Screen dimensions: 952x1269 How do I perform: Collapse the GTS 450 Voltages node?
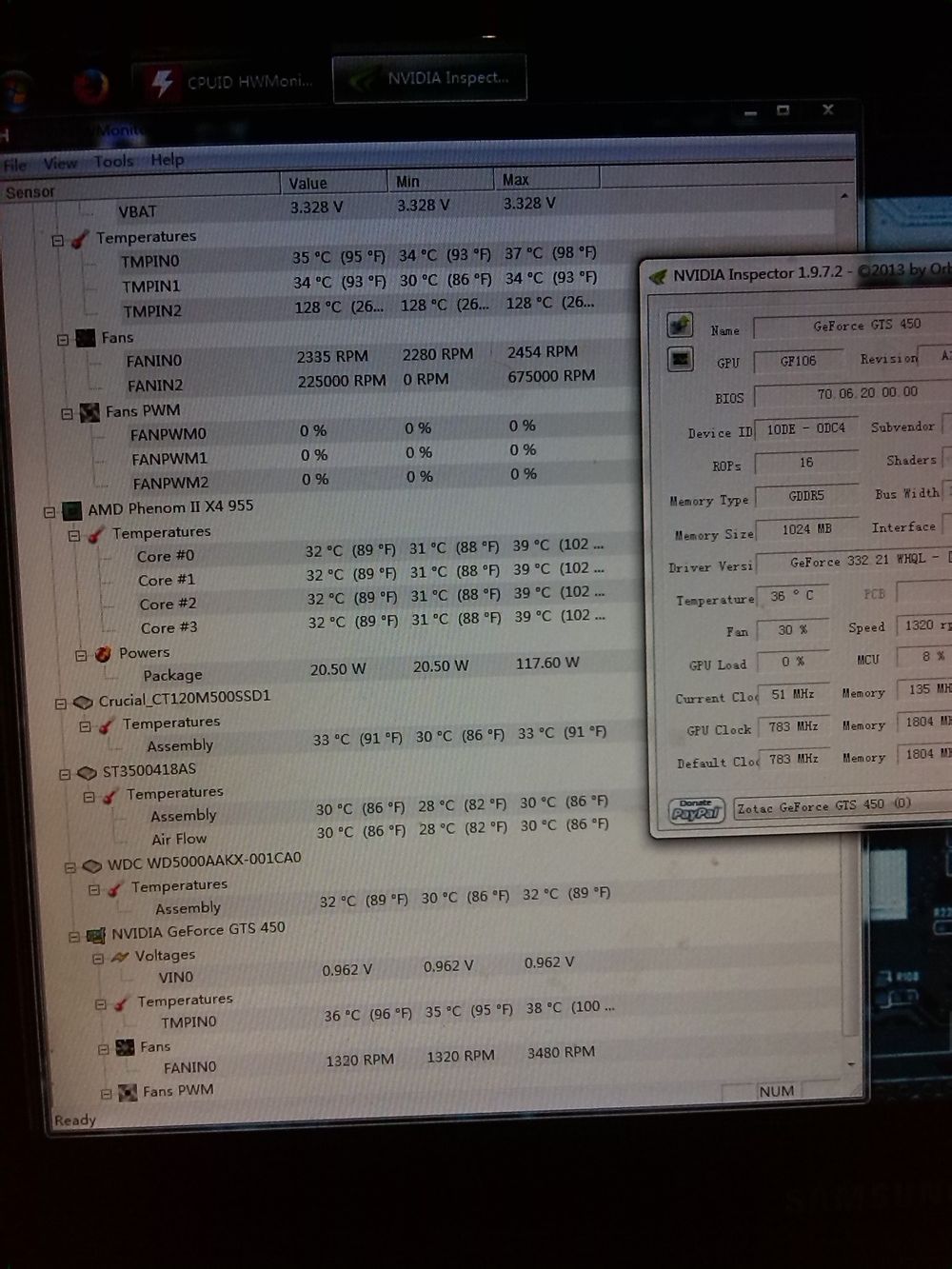point(97,959)
